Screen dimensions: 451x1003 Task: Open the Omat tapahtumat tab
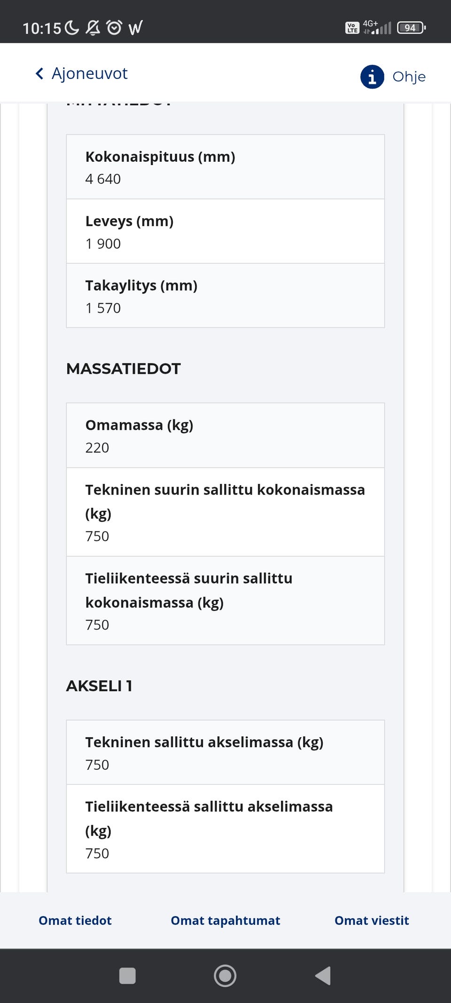(x=225, y=920)
